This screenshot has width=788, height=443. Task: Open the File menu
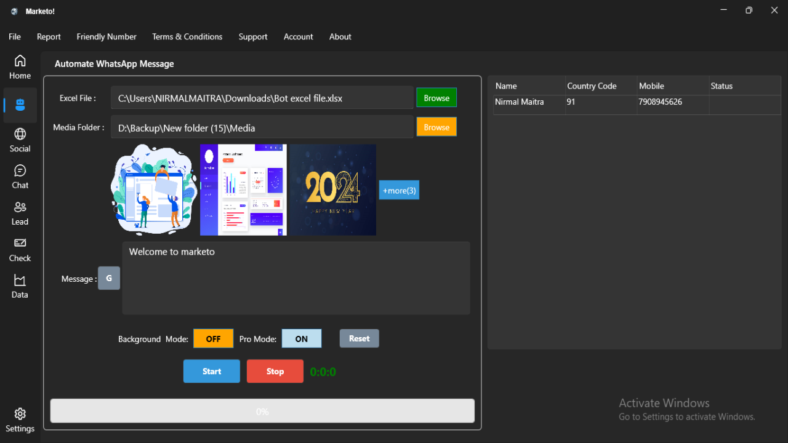click(x=14, y=37)
